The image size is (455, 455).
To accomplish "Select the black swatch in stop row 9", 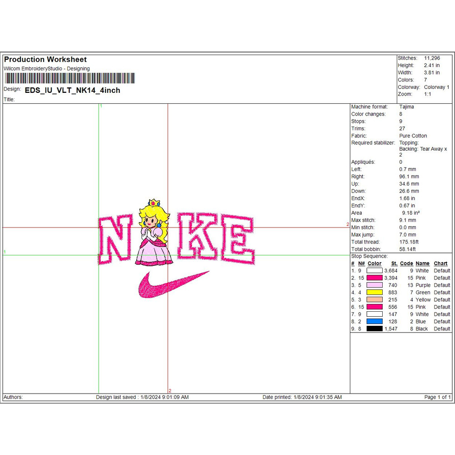I will 374,329.
